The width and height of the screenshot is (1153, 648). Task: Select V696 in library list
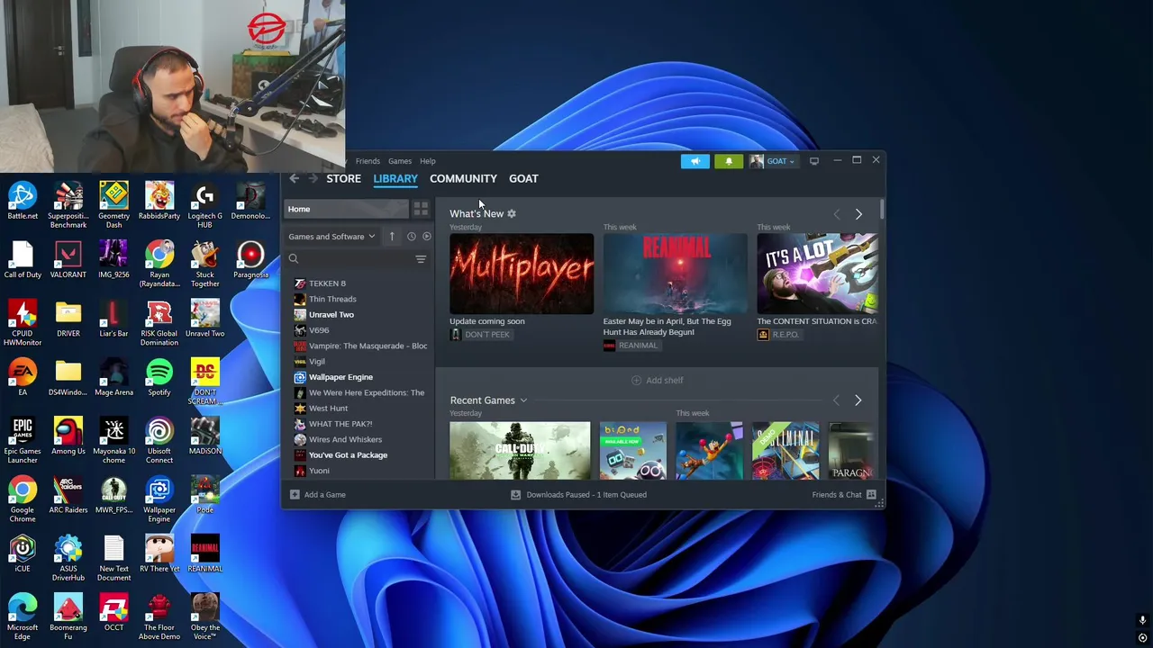(359, 330)
